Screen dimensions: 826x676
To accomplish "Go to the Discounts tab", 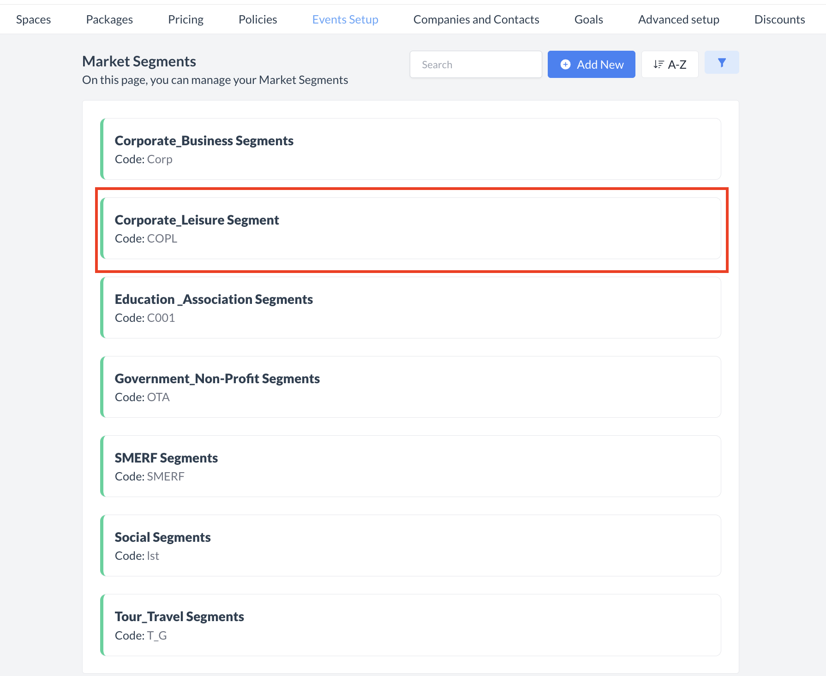I will (779, 19).
